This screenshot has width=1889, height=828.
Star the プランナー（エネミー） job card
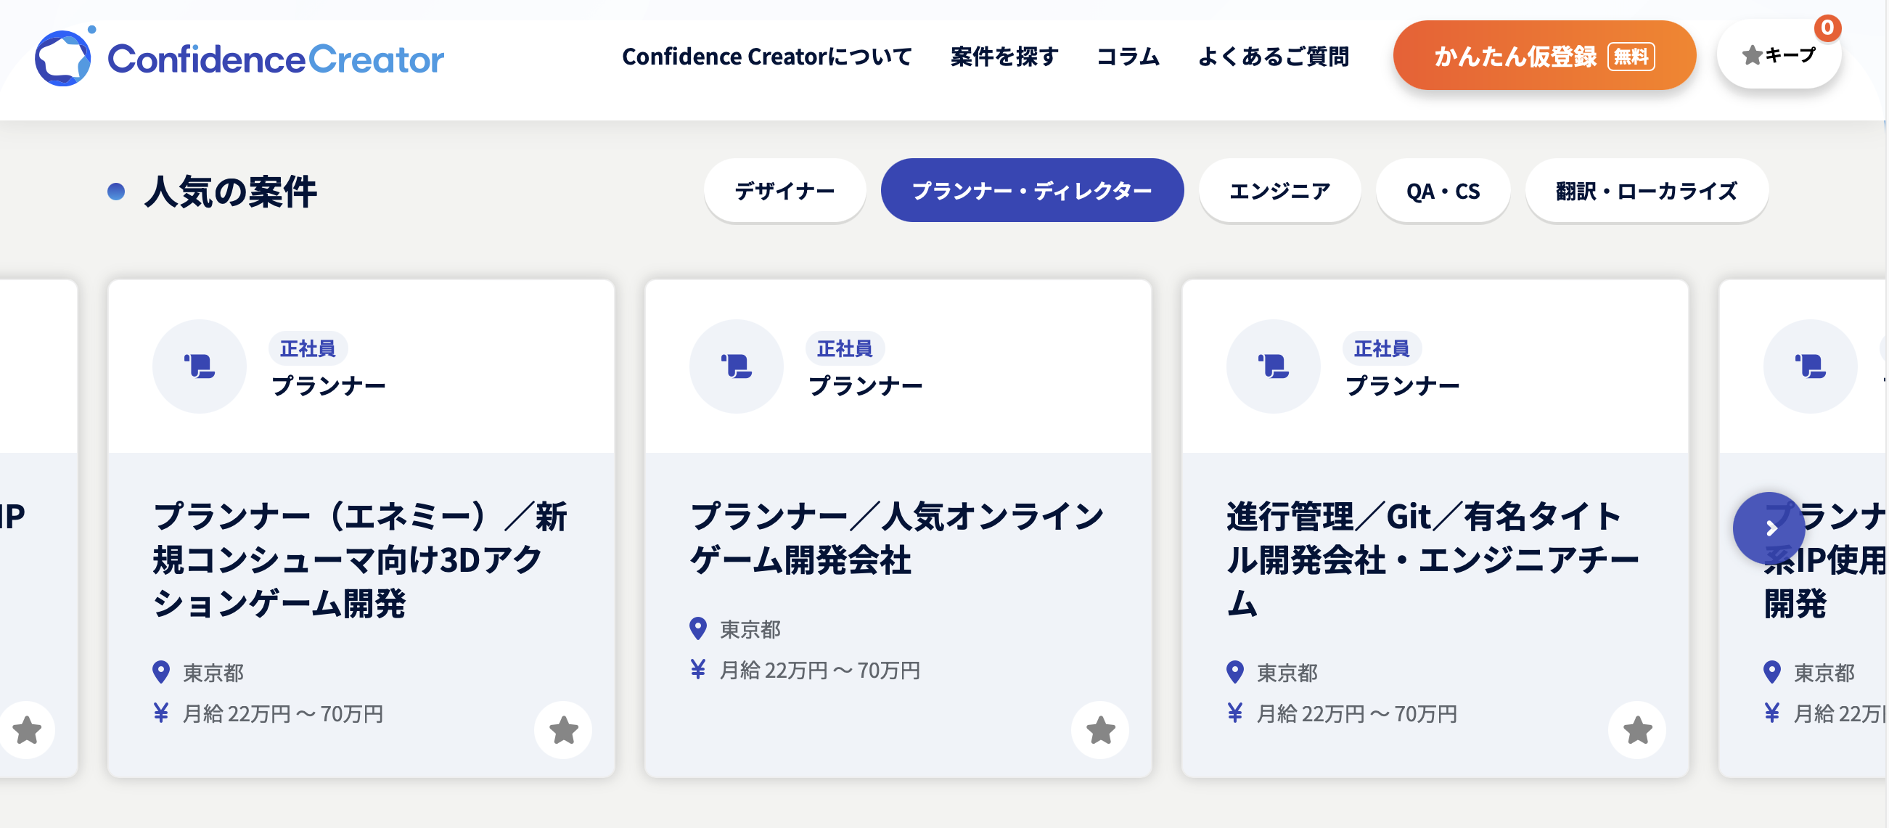click(x=563, y=730)
